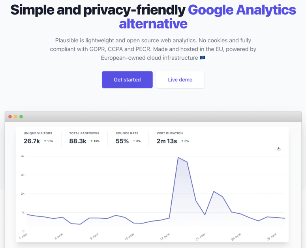Click green up arrow beside Visit Duration 6%
The width and height of the screenshot is (306, 248).
[182, 141]
